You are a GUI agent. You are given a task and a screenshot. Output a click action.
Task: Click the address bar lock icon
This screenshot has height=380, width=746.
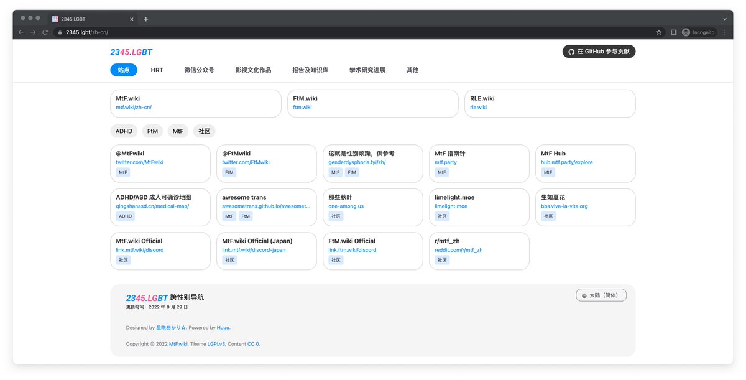(x=60, y=32)
